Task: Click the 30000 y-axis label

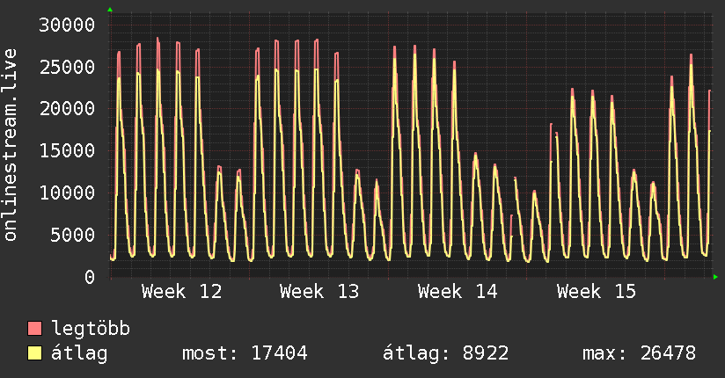Action: click(67, 25)
